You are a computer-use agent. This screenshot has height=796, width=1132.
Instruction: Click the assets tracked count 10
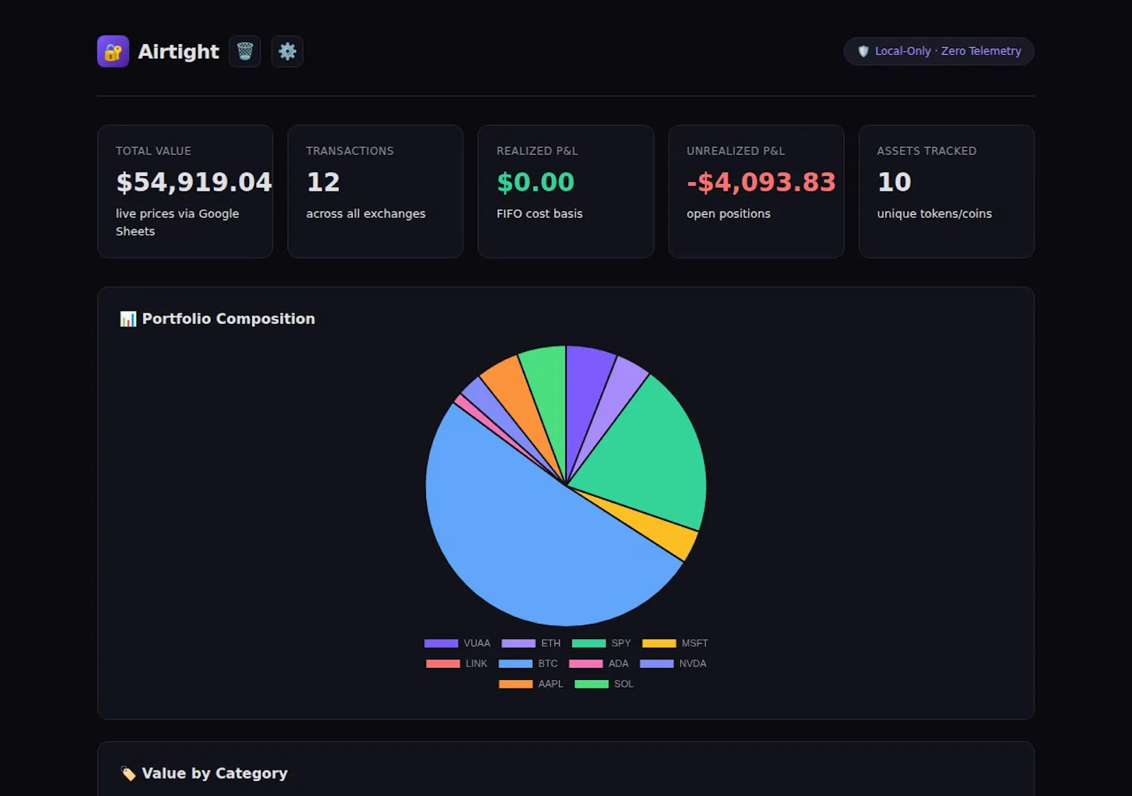(894, 183)
